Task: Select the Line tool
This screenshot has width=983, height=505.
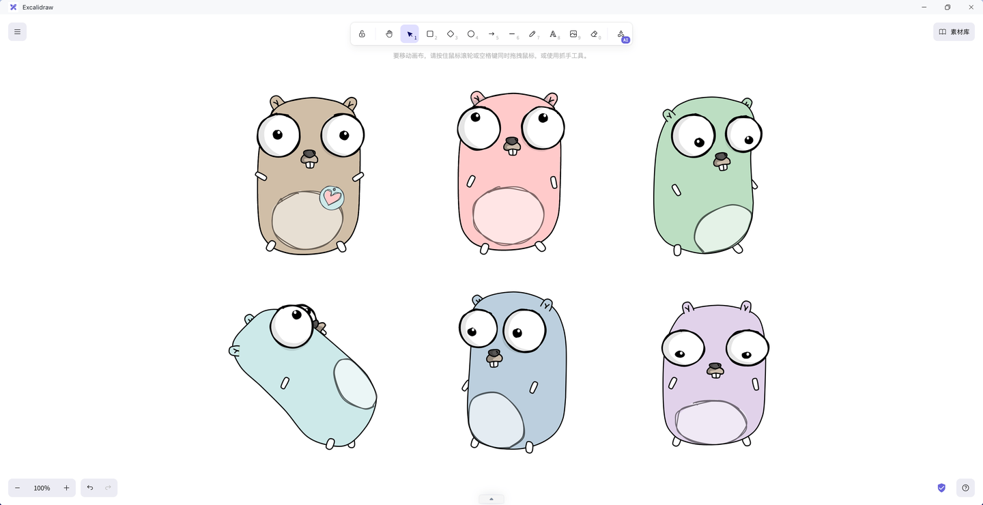Action: pos(512,34)
